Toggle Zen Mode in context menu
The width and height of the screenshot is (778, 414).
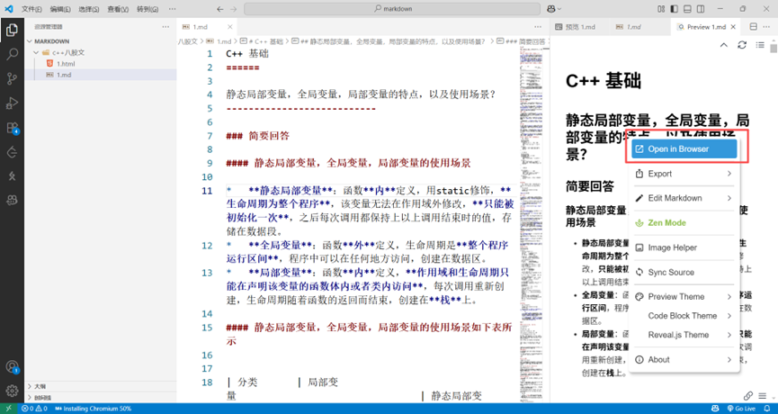(684, 223)
